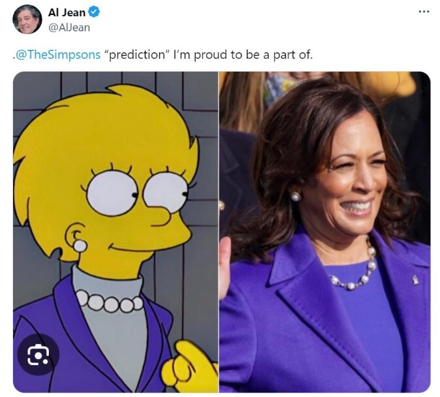Open the photo of the woman in purple coat

pos(324,232)
